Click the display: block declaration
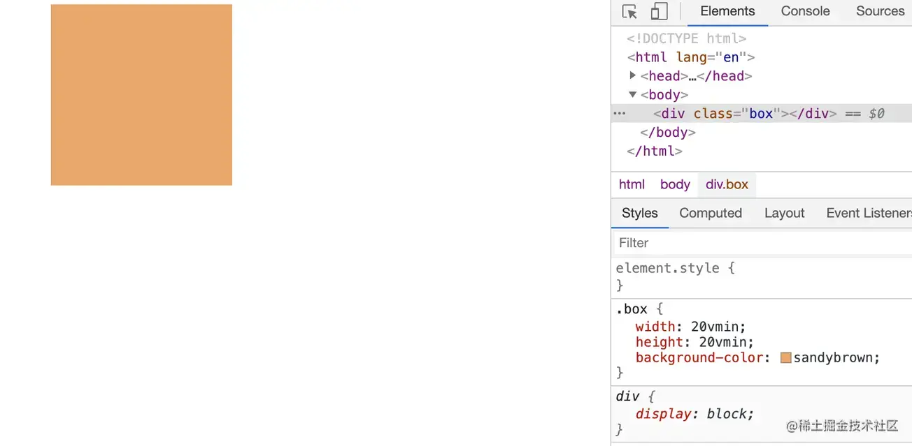 (x=695, y=414)
